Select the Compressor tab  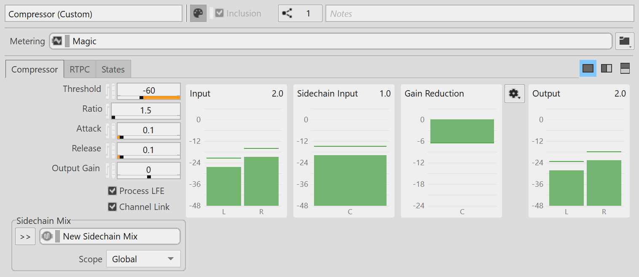point(35,70)
